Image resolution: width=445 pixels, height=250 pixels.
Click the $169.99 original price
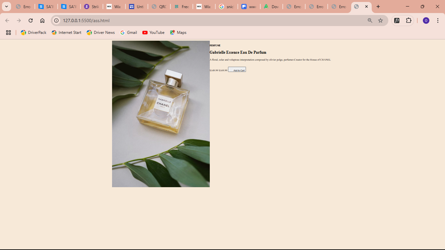[x=223, y=70]
